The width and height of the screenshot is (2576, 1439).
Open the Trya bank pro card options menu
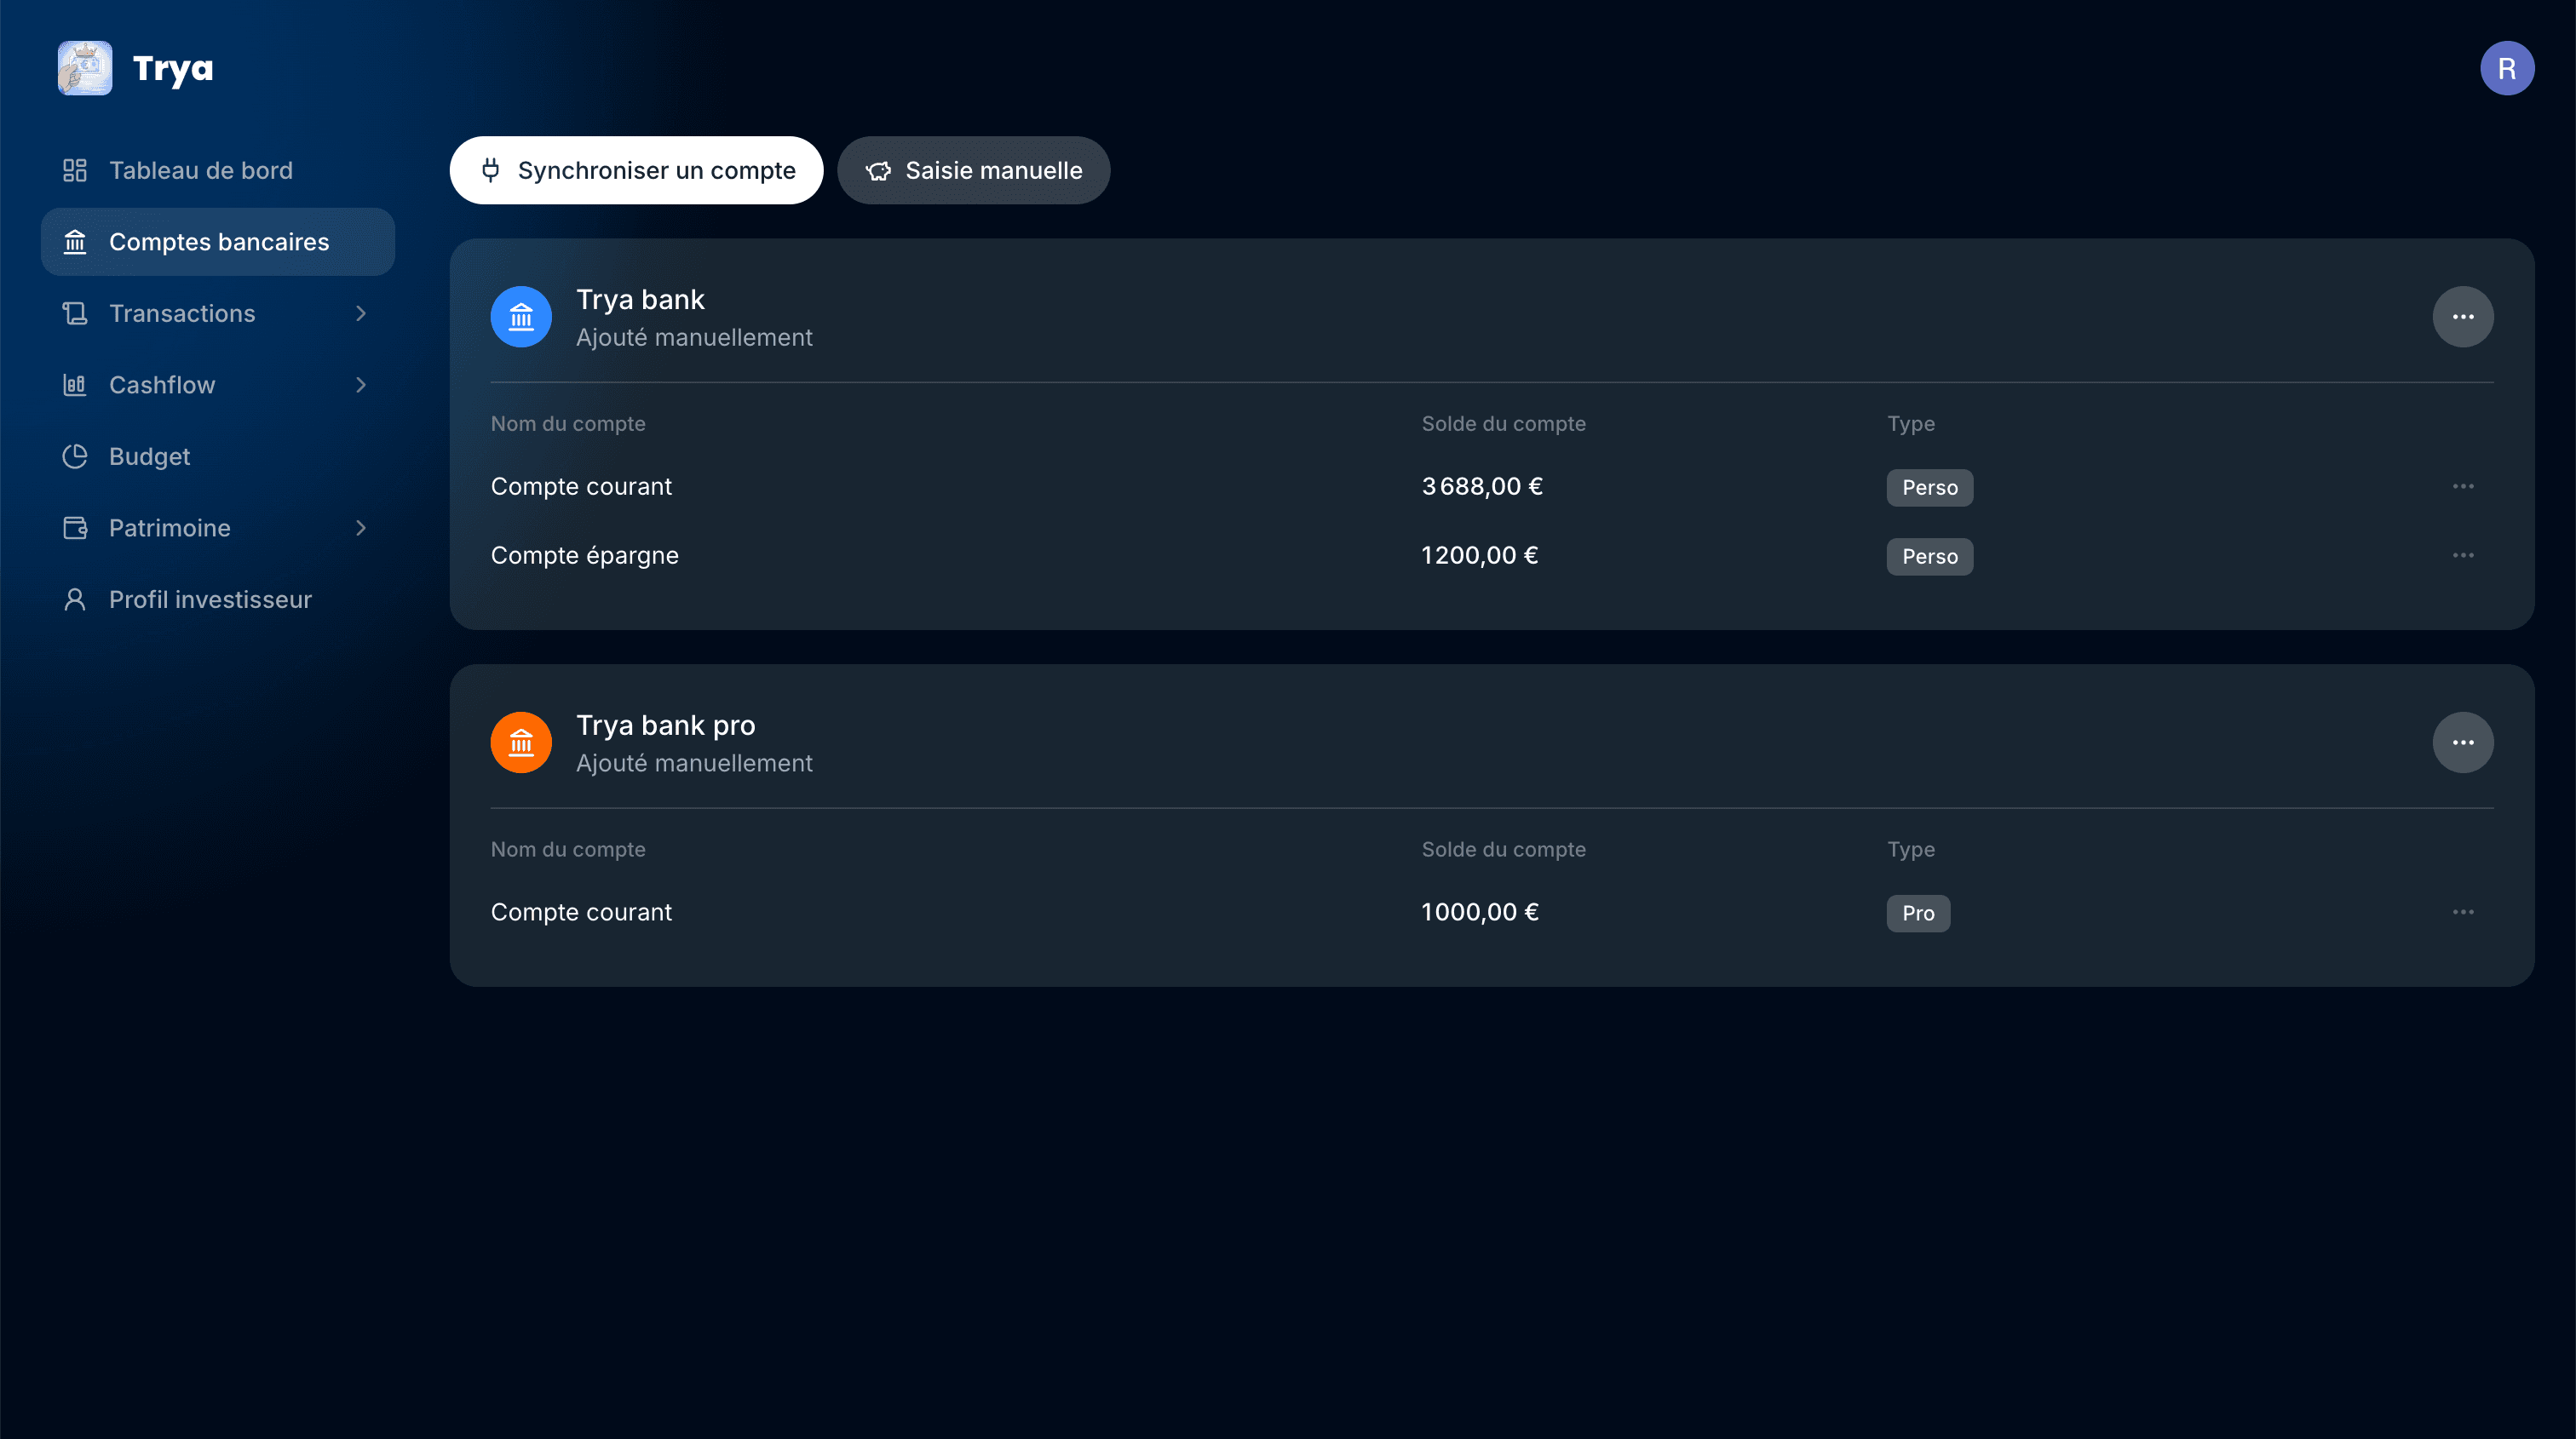coord(2462,742)
